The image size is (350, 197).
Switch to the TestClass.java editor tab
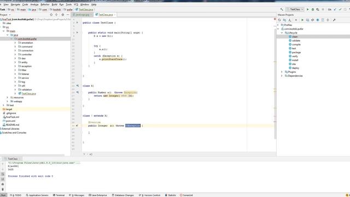(x=105, y=15)
